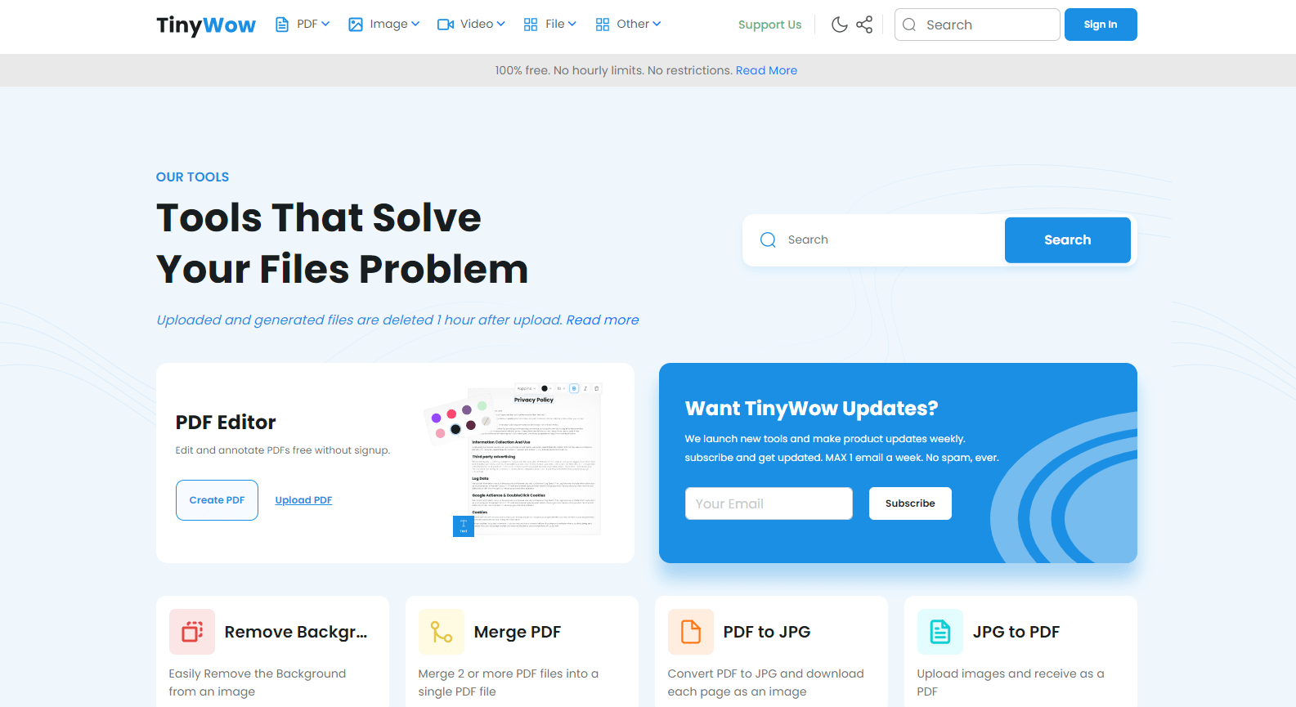Click files deleted after 1 hour notice
This screenshot has width=1296, height=707.
pos(397,320)
